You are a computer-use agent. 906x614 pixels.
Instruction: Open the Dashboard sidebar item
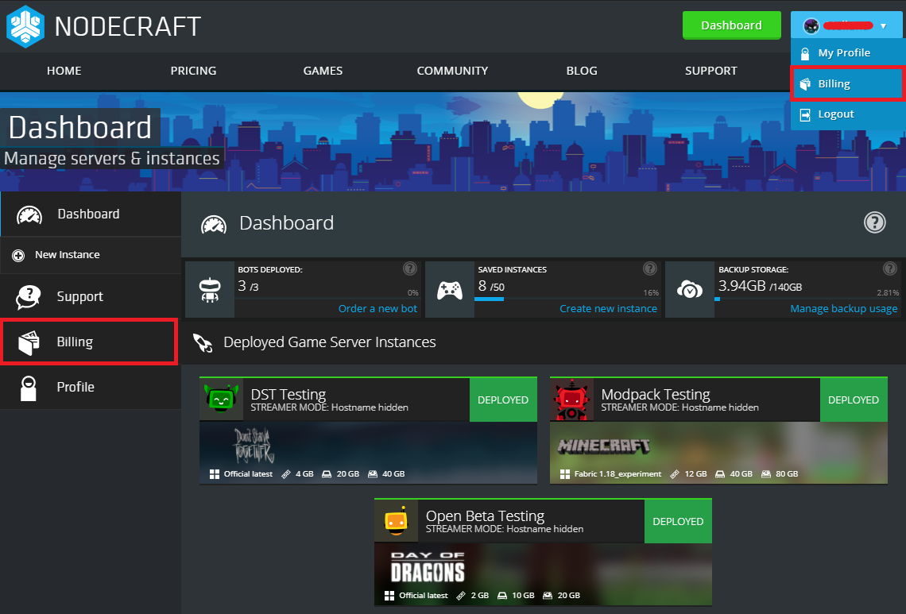(x=91, y=214)
